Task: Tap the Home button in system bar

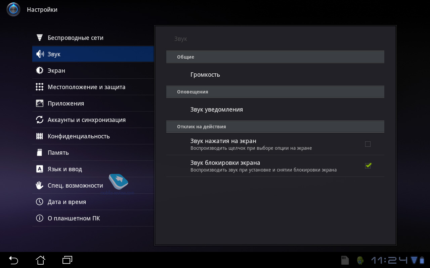Action: tap(40, 260)
